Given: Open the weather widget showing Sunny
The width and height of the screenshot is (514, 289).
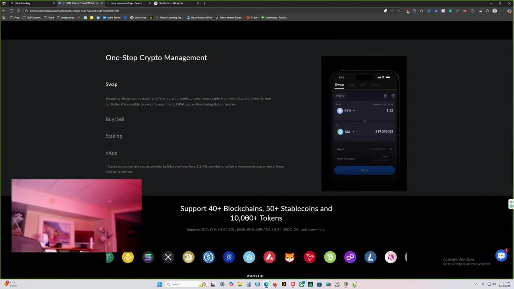Looking at the screenshot, I should point(10,284).
